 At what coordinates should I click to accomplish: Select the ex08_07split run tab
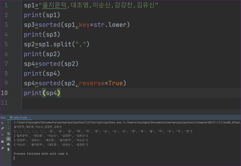point(20,118)
